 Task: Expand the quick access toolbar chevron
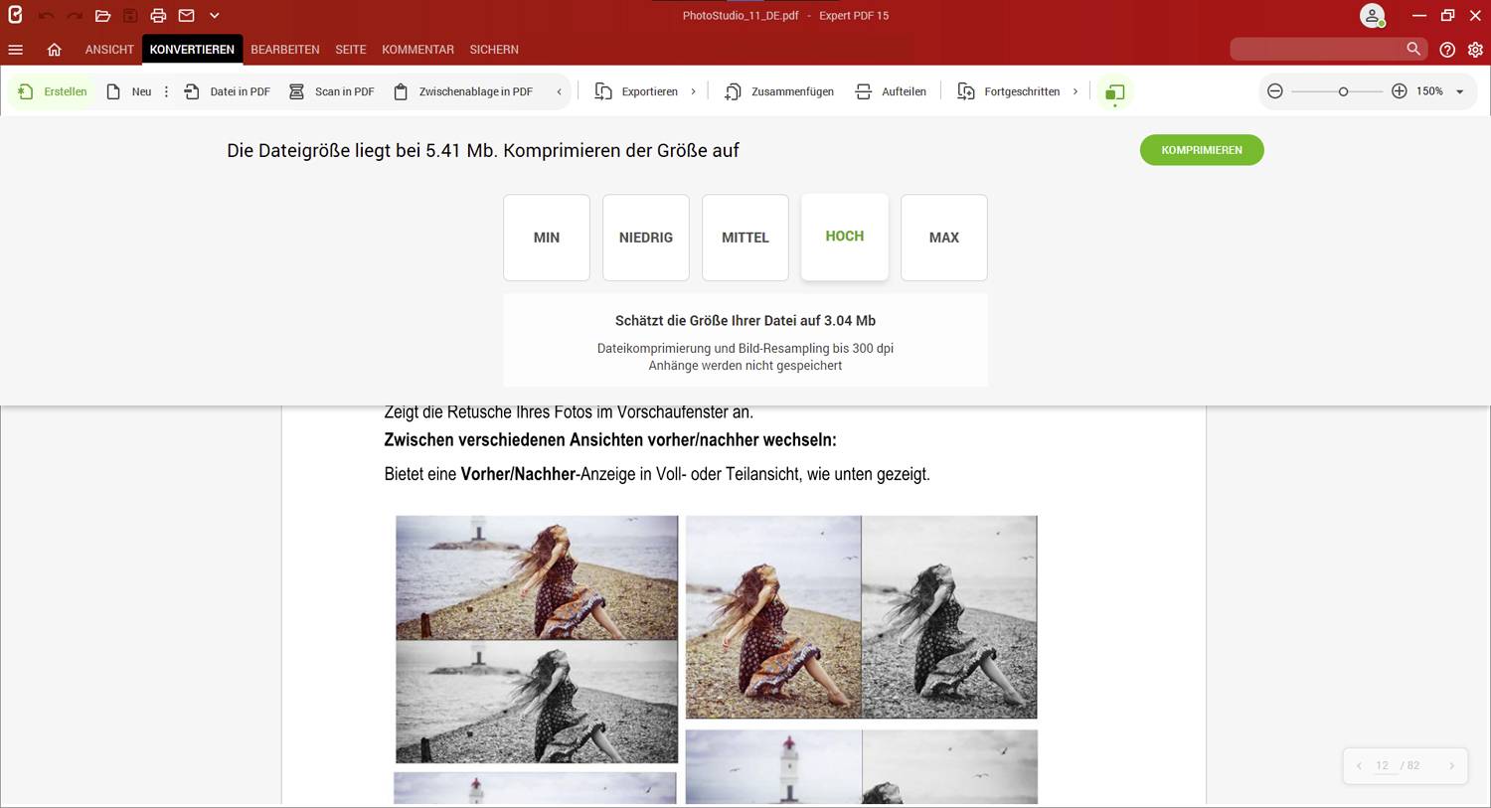click(x=215, y=16)
